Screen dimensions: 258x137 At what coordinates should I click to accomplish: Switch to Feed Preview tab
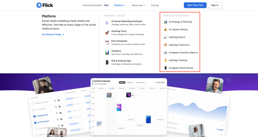click(140, 82)
